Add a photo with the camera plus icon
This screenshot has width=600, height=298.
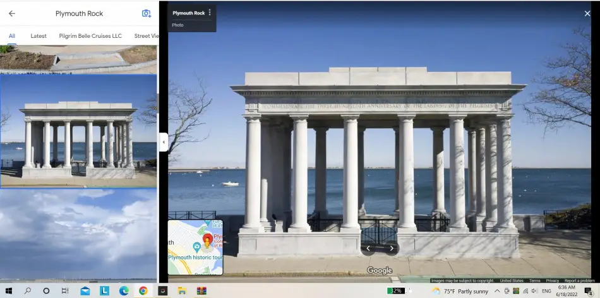(x=146, y=13)
